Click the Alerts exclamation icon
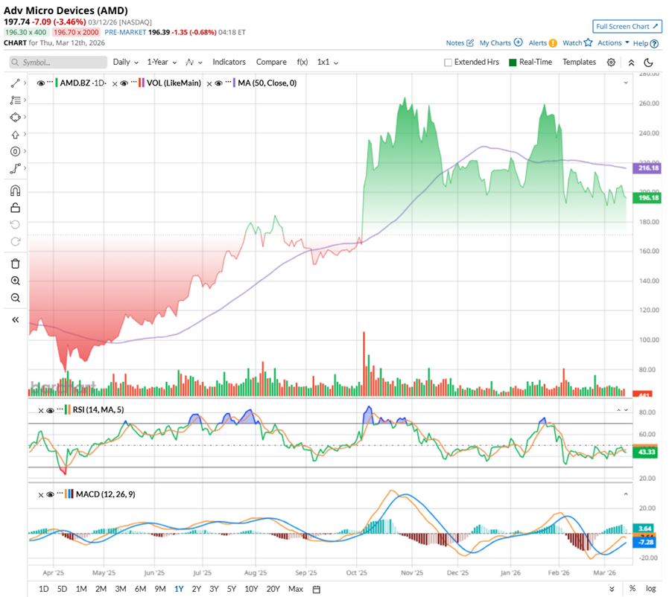This screenshot has height=597, width=672. click(x=554, y=43)
